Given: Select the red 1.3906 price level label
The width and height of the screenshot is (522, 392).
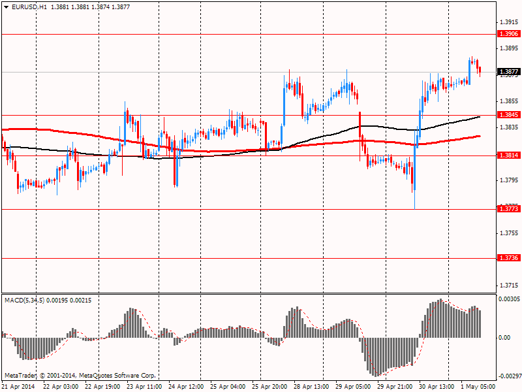Looking at the screenshot, I should pyautogui.click(x=508, y=34).
